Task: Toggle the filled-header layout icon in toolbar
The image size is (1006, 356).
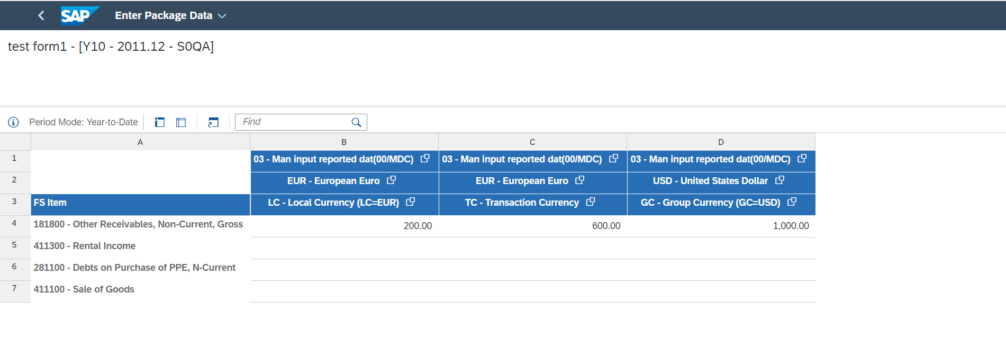Action: [159, 122]
